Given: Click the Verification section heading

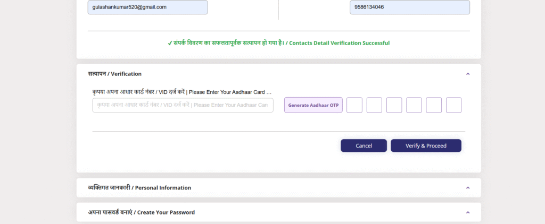Looking at the screenshot, I should (115, 74).
